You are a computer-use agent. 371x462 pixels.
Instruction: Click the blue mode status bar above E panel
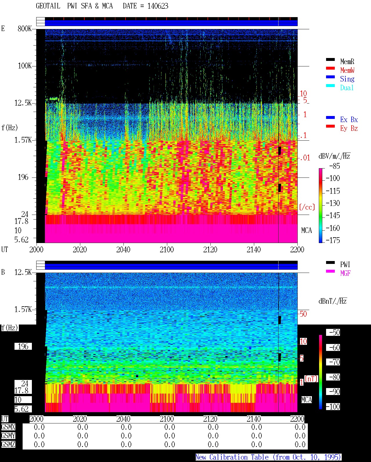[x=171, y=23]
